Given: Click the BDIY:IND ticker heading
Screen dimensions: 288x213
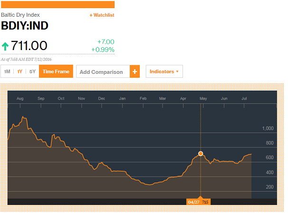Looking at the screenshot, I should tap(25, 26).
